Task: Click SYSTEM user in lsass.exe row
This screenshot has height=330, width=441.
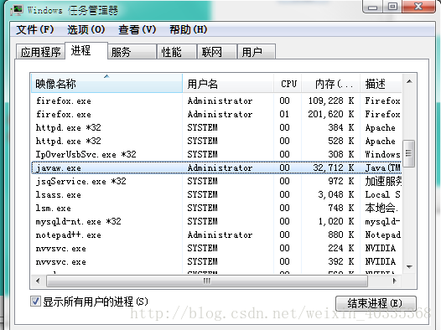Action: tap(203, 194)
